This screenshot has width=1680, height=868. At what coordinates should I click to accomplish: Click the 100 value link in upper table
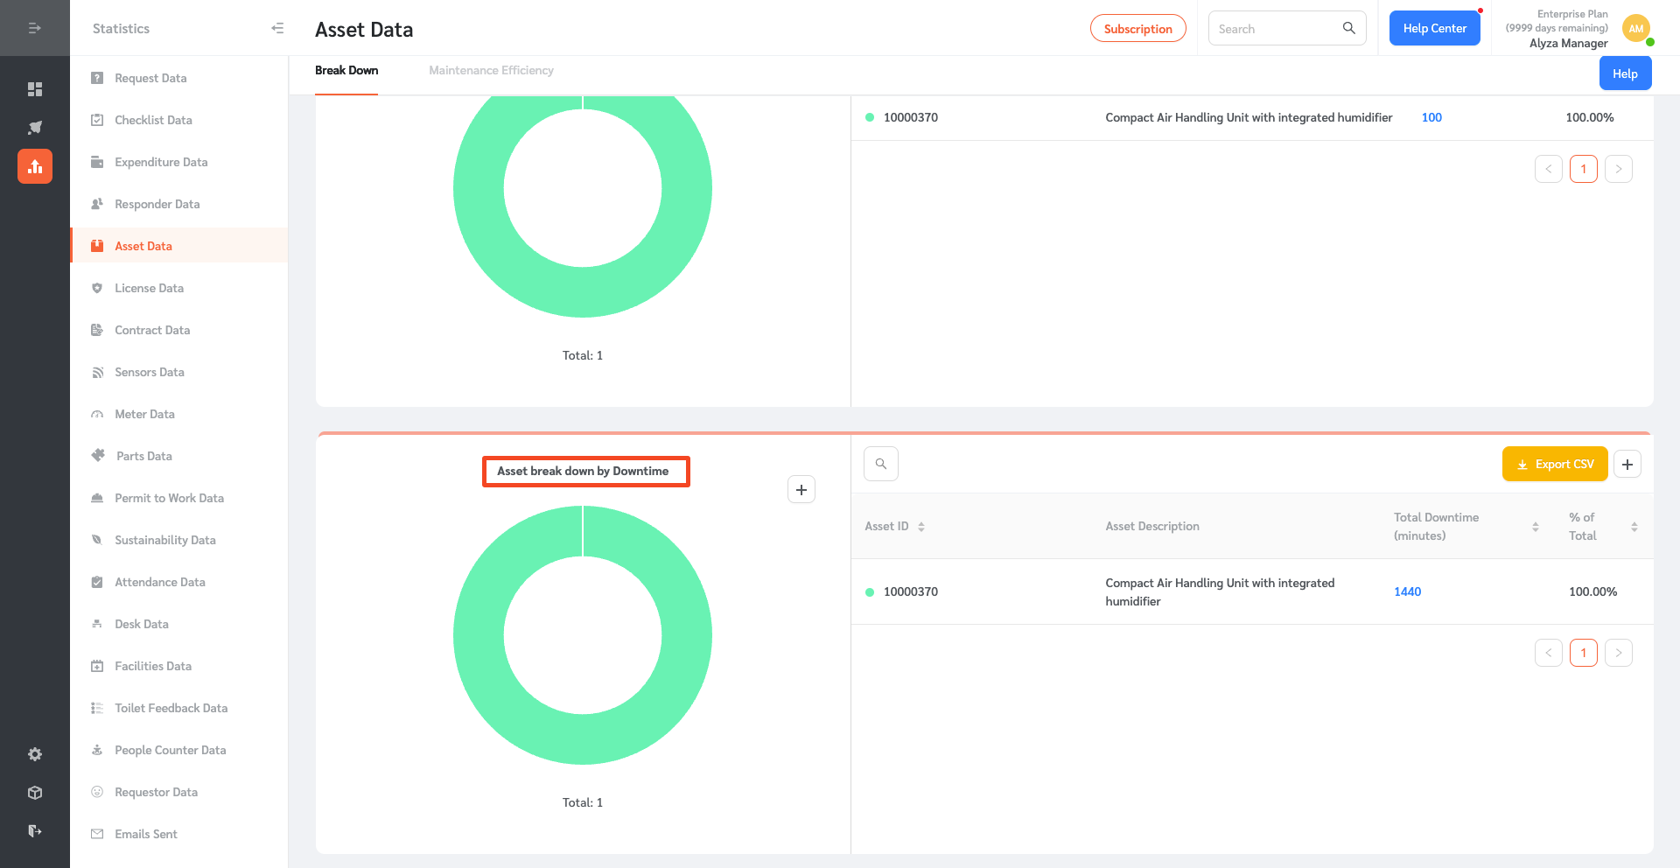(1431, 117)
